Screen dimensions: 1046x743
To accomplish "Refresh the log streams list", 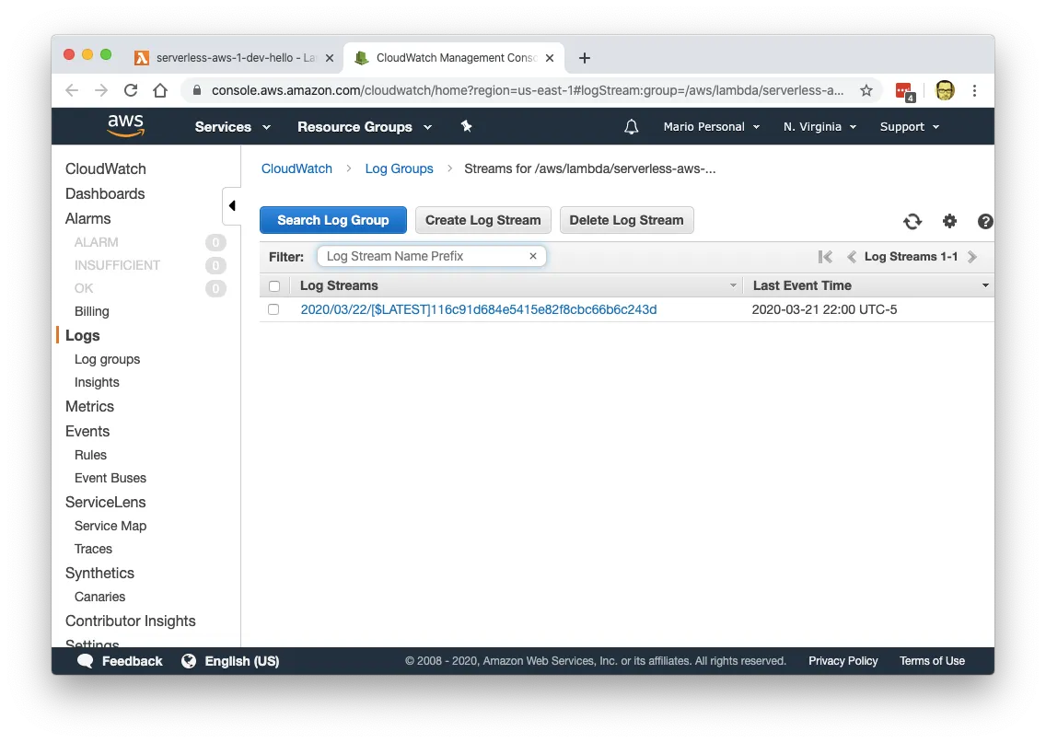I will click(x=912, y=222).
